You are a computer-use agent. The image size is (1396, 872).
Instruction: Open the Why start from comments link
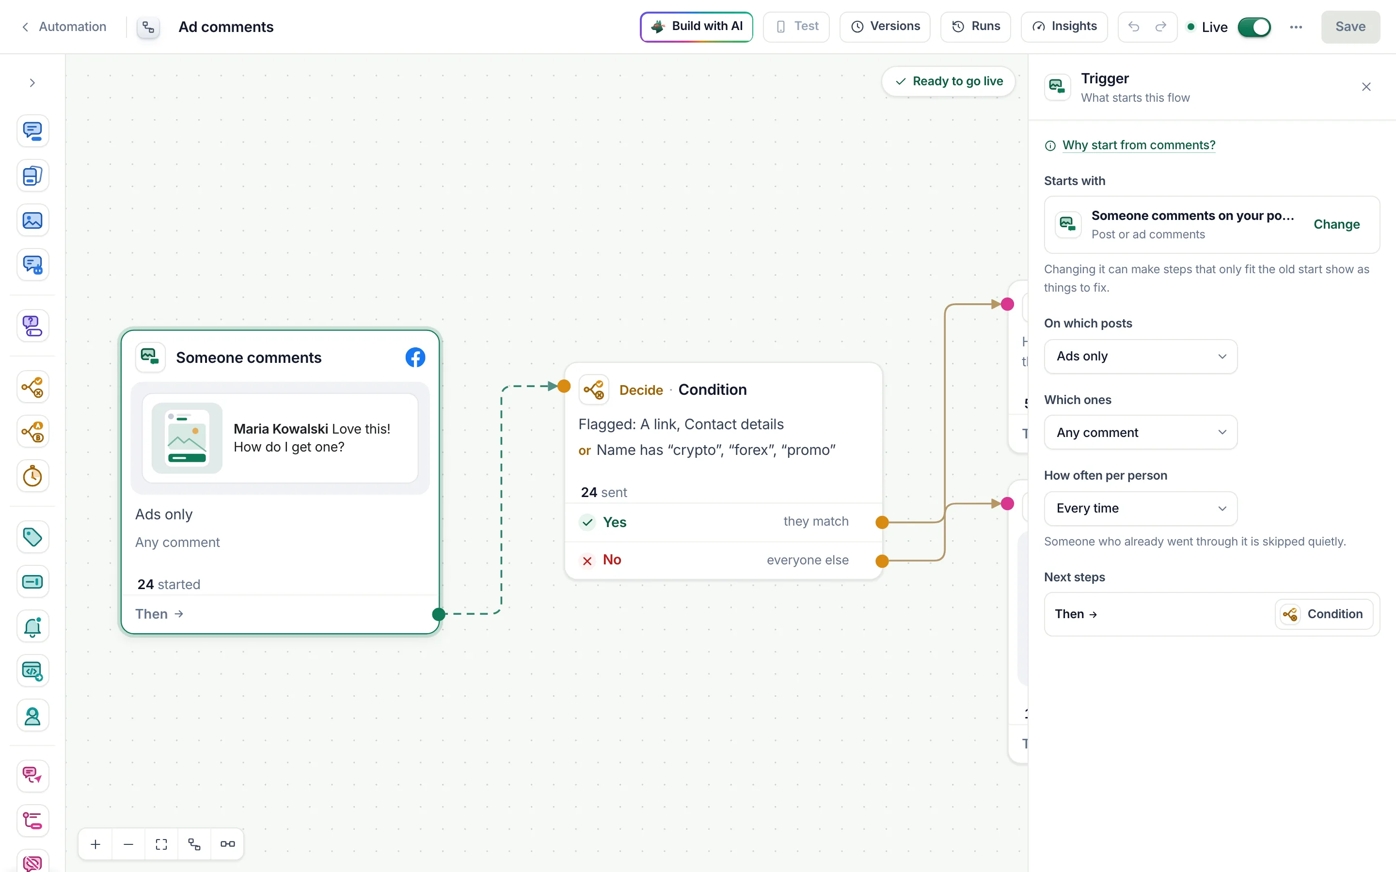(x=1139, y=145)
